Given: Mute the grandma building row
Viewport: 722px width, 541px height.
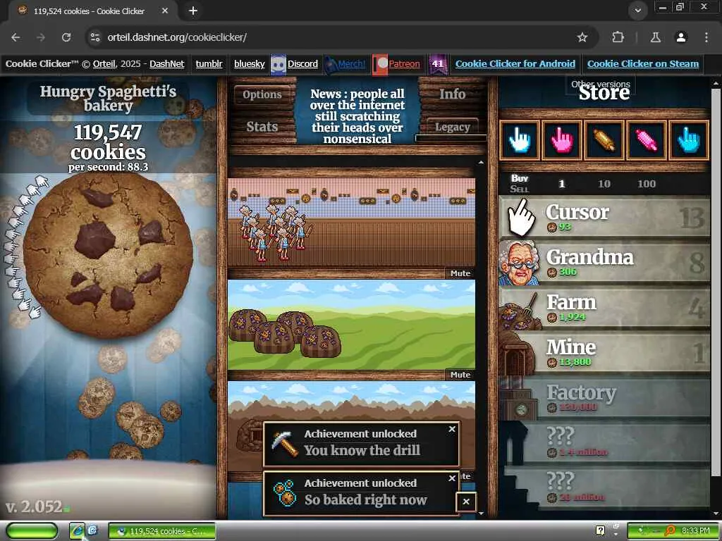Looking at the screenshot, I should [x=460, y=273].
